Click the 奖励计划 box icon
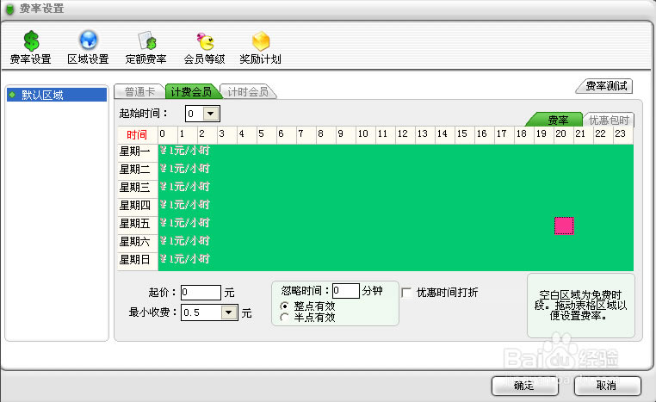 coord(260,40)
